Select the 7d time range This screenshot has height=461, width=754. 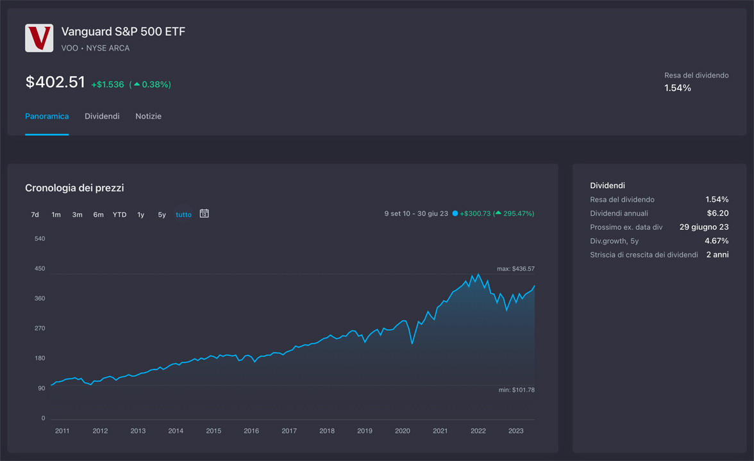point(35,214)
